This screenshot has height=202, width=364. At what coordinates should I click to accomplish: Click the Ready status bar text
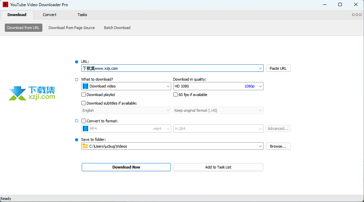tap(6, 199)
